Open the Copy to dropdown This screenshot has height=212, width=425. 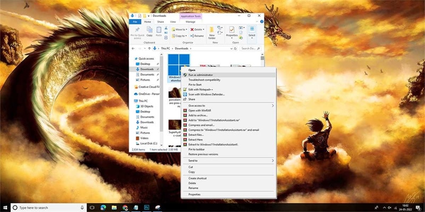pos(179,36)
